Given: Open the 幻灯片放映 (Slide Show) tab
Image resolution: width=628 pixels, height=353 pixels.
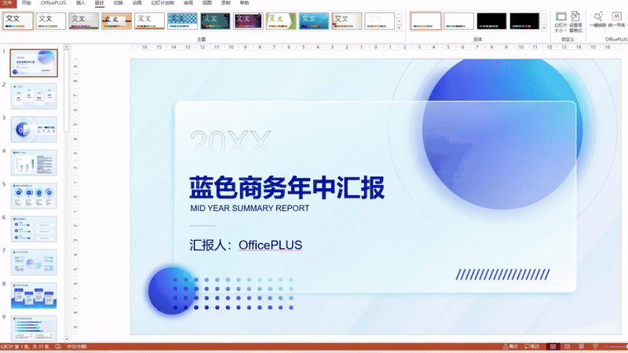Looking at the screenshot, I should click(162, 3).
